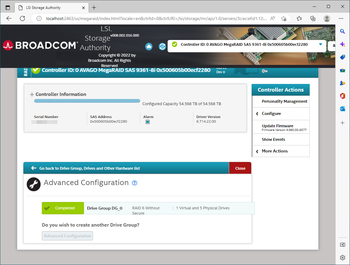The image size is (350, 265).
Task: Click the Controller ID title in the teal header
Action: (x=126, y=70)
